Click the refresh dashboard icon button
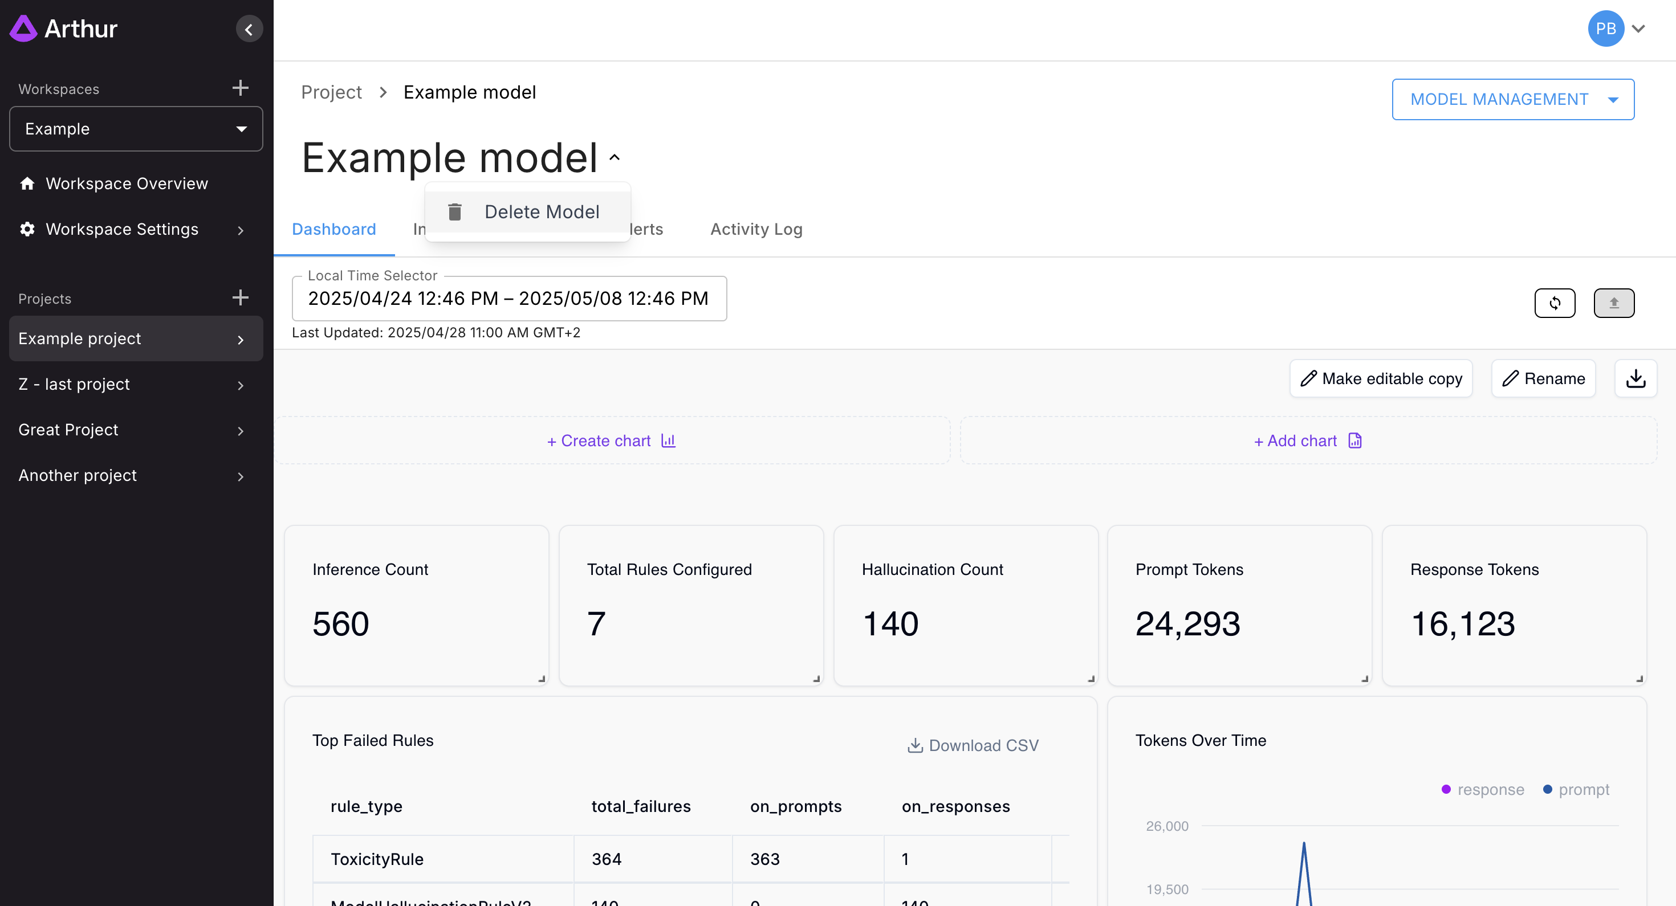Screen dimensions: 1676x906 pyautogui.click(x=1555, y=303)
